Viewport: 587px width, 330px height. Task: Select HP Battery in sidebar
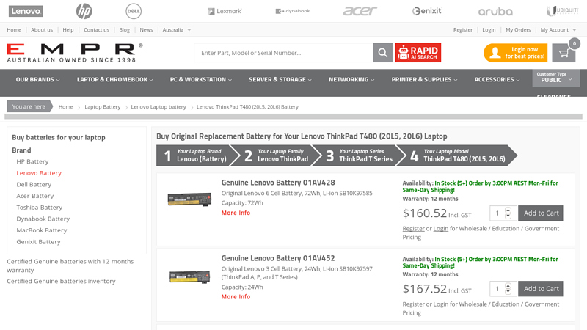[32, 161]
